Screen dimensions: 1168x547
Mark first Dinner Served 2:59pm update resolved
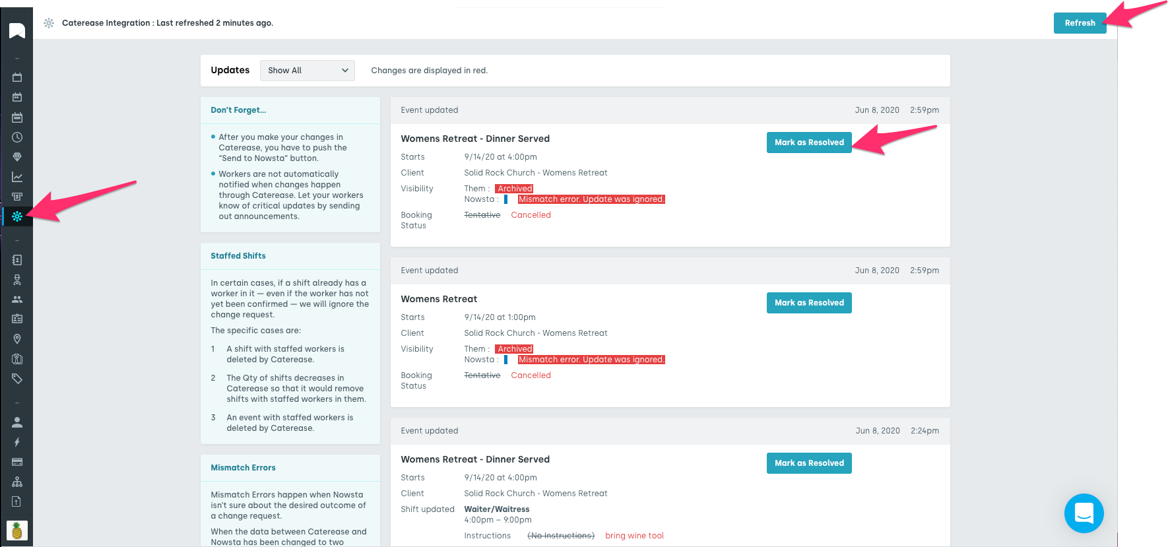809,143
